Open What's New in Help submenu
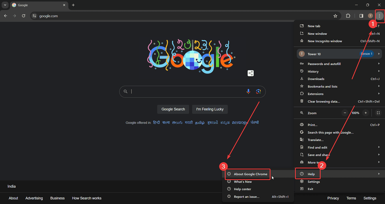 258,181
